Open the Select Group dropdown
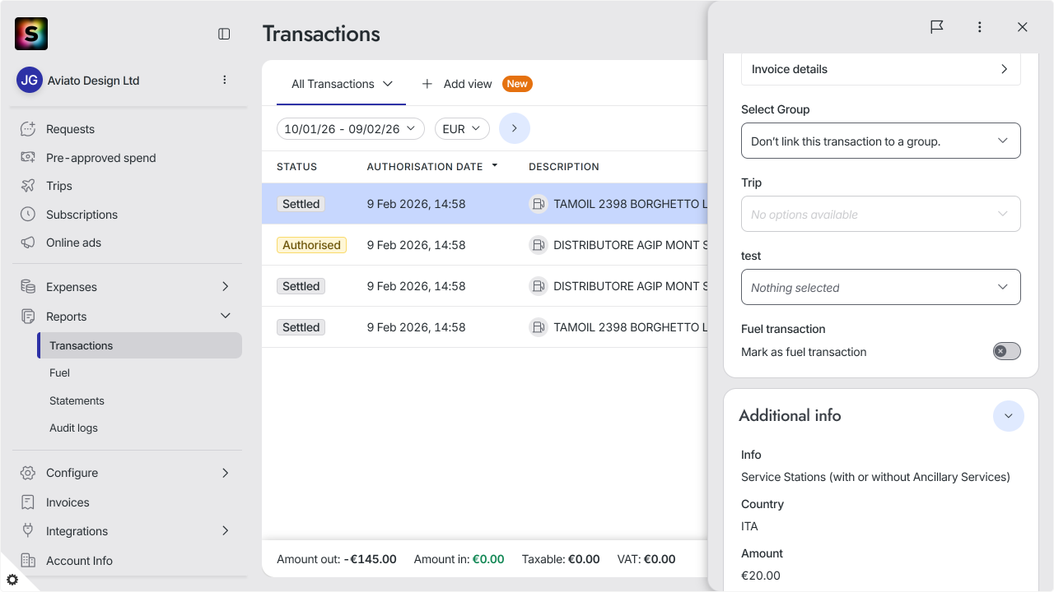Viewport: 1054px width, 592px height. tap(881, 141)
